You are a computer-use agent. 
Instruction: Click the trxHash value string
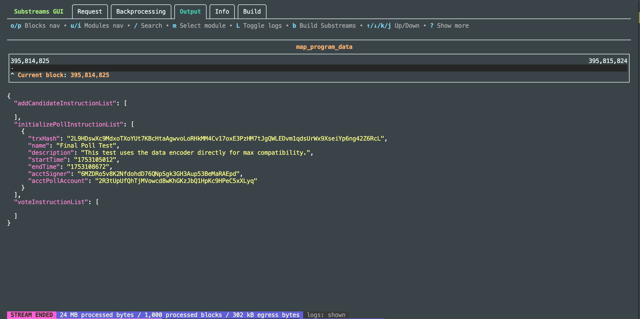(225, 139)
